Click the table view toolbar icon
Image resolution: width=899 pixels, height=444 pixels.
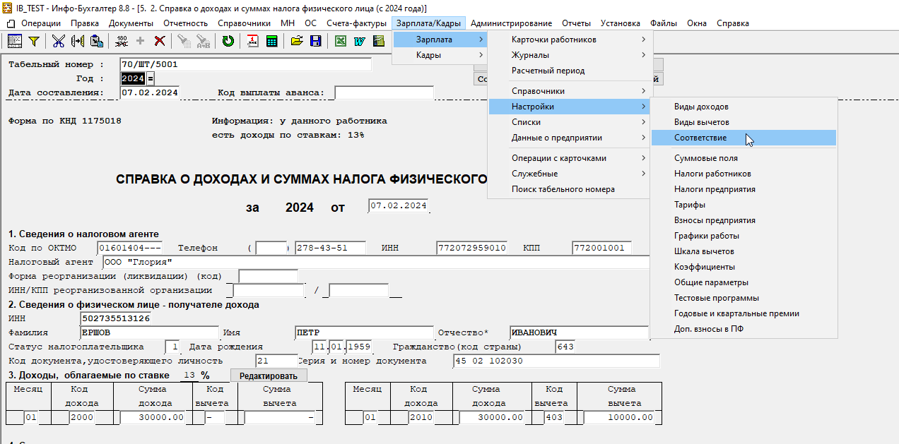[15, 41]
